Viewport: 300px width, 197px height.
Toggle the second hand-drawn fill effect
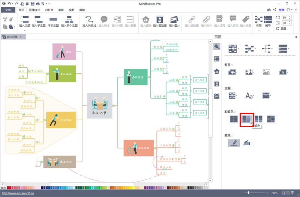click(x=246, y=143)
